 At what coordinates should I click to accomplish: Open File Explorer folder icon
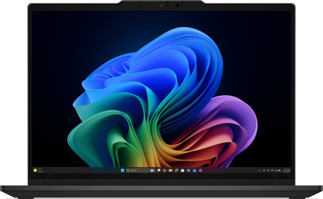(x=170, y=171)
